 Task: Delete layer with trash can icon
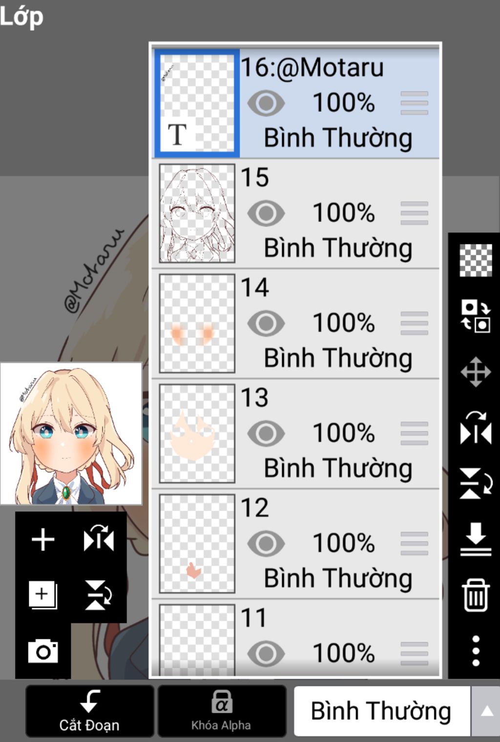pyautogui.click(x=476, y=595)
